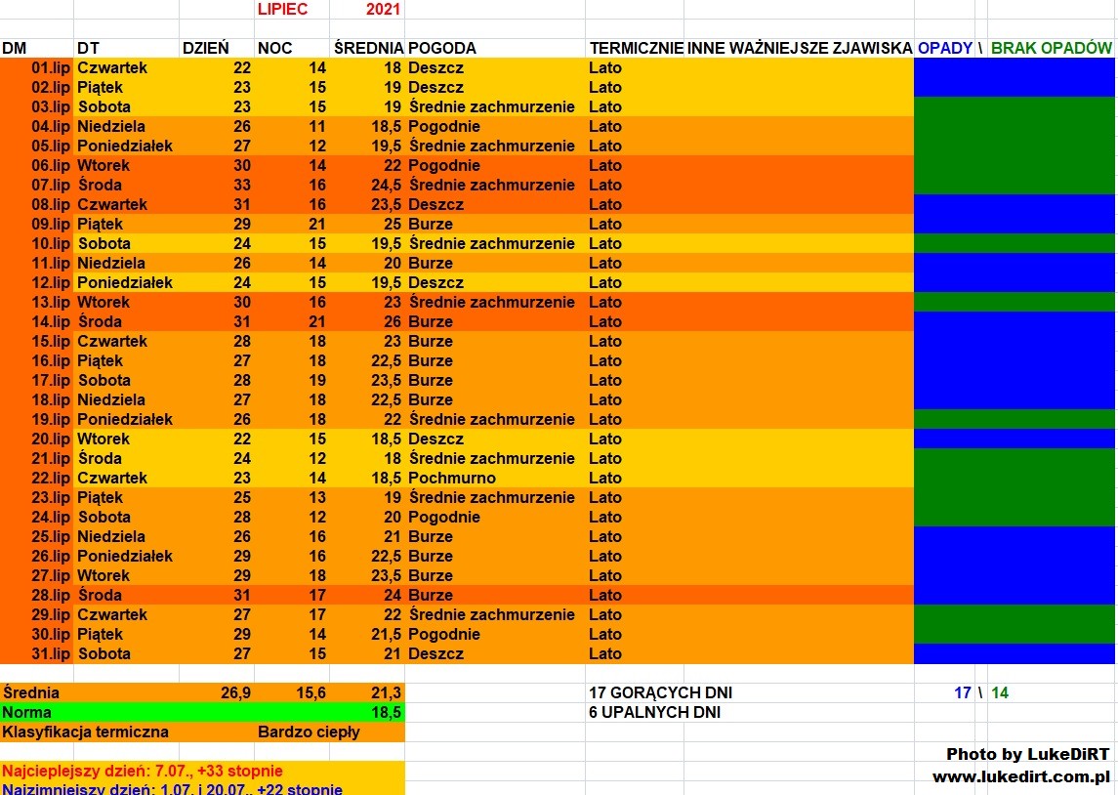Click the Photo by LukeDiRT text
Image resolution: width=1118 pixels, height=795 pixels.
pos(1027,754)
